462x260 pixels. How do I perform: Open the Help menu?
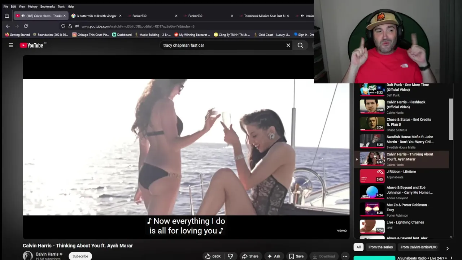71,6
